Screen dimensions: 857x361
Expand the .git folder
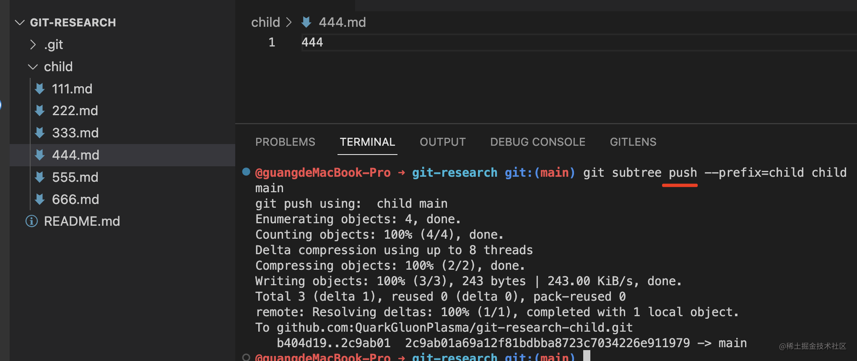click(x=33, y=44)
